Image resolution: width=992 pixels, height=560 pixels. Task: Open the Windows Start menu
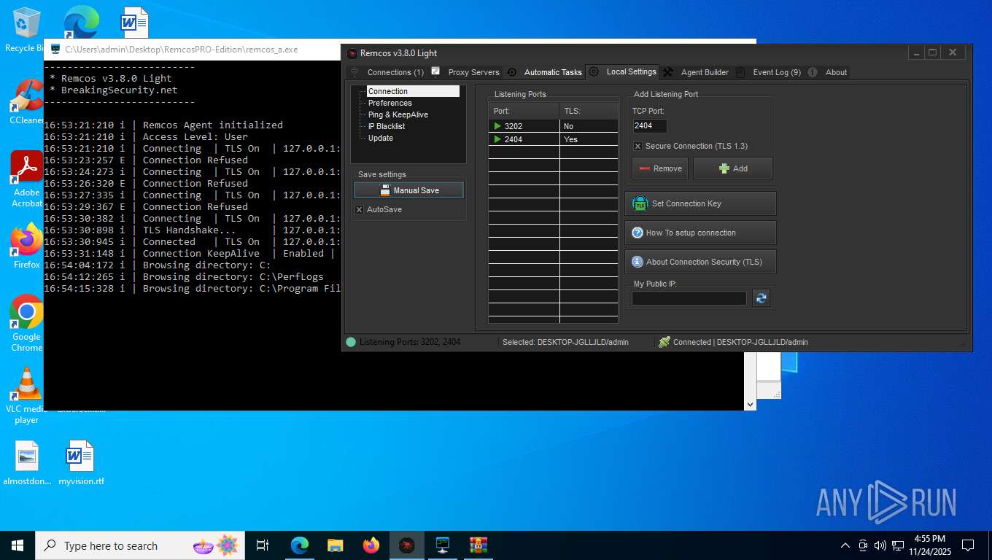tap(18, 545)
